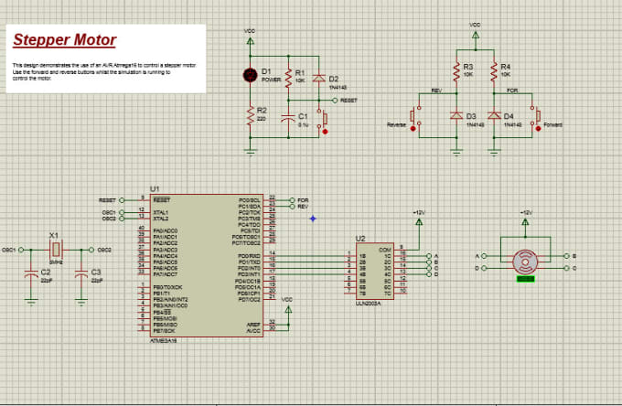Select resistor R2 220 symbol
The image size is (622, 406).
pos(251,116)
